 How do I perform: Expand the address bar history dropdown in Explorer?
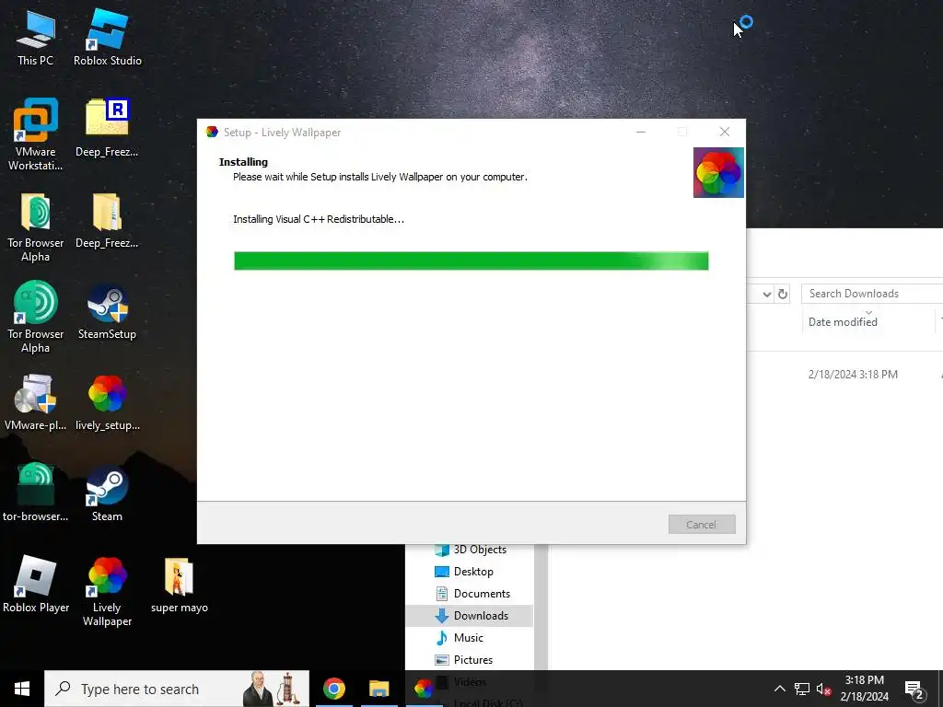pos(767,294)
